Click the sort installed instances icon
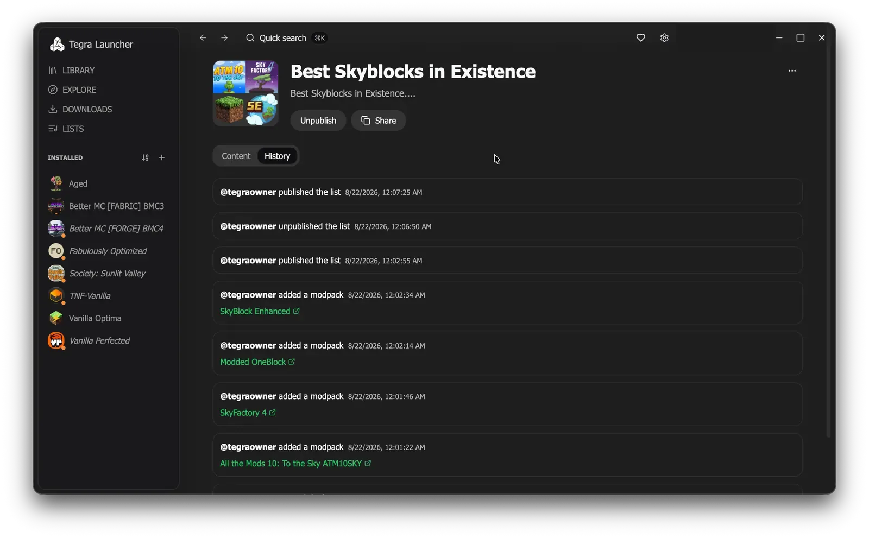869x538 pixels. (145, 158)
